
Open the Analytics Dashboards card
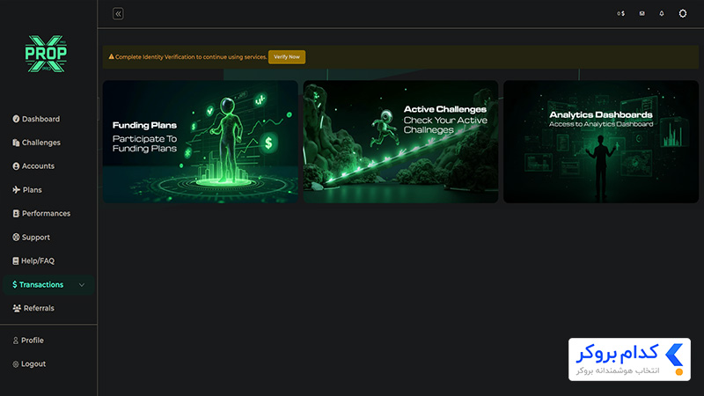point(601,142)
